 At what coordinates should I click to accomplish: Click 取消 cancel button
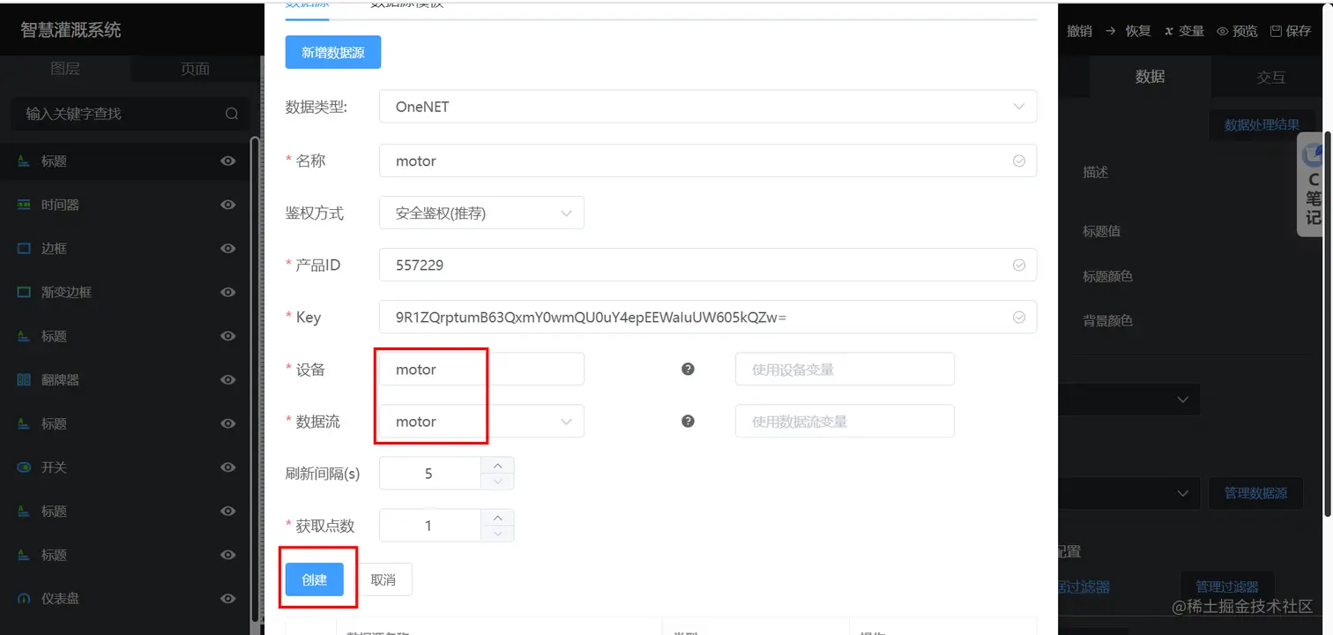click(383, 579)
